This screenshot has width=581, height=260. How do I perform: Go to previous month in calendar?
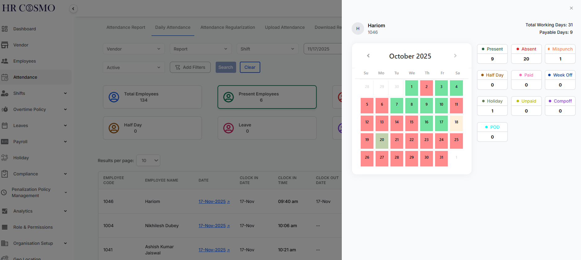[368, 56]
